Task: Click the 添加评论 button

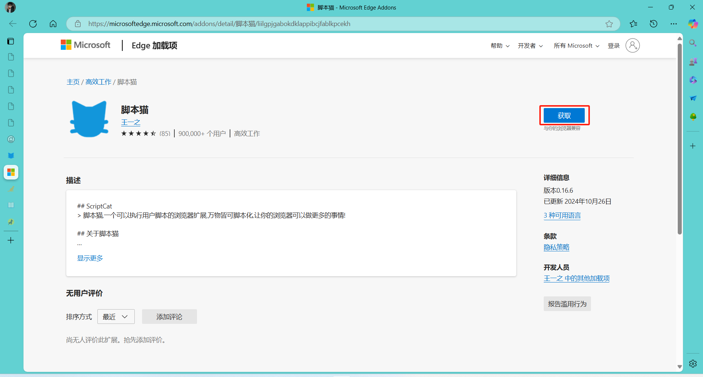Action: [169, 317]
